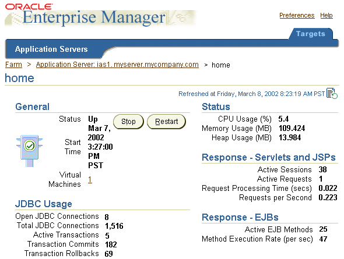Screen dimensions: 344x259
Task: Click the Heap Usage (MB) label
Action: point(241,138)
